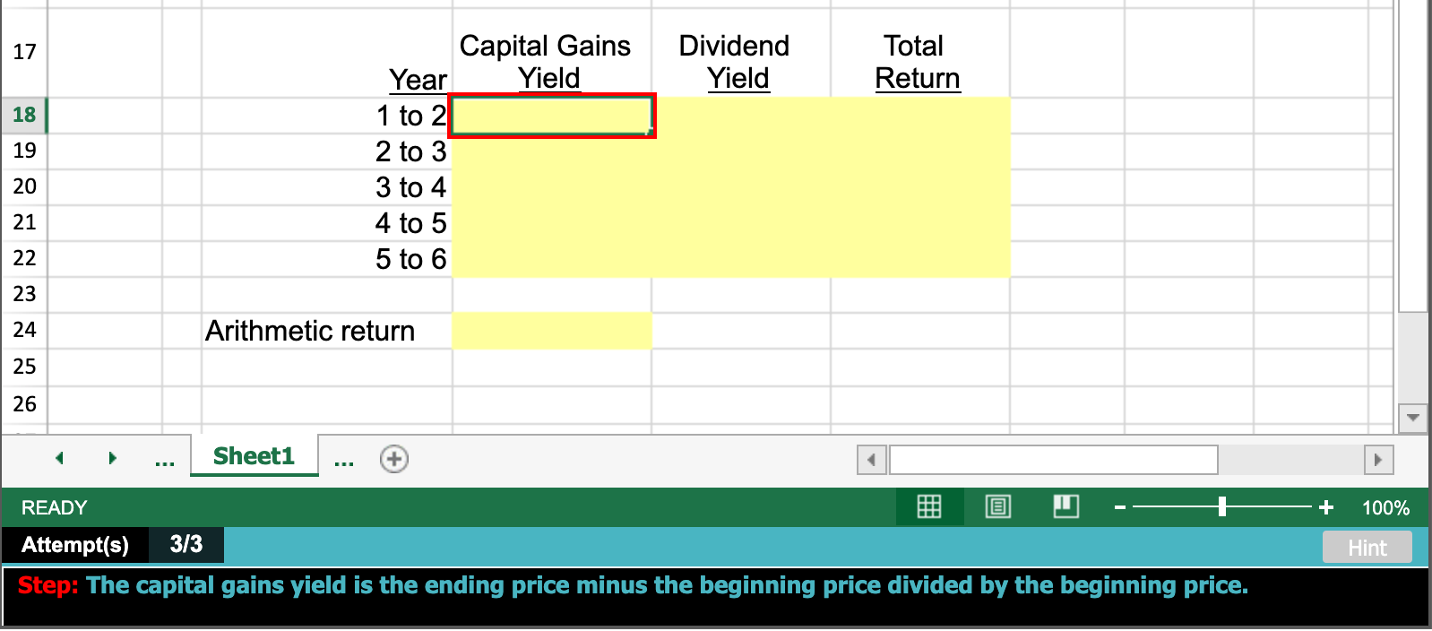Click the 100% zoom level label
The image size is (1432, 631).
pyautogui.click(x=1384, y=507)
